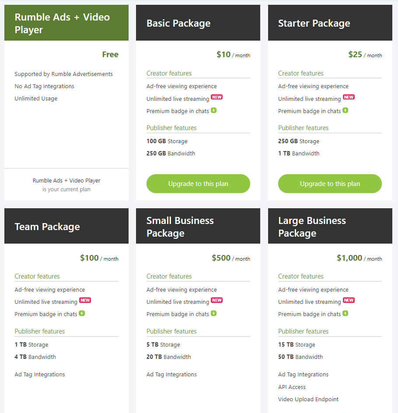Click Publisher features heading in Team Package
Image resolution: width=398 pixels, height=413 pixels.
click(x=40, y=331)
